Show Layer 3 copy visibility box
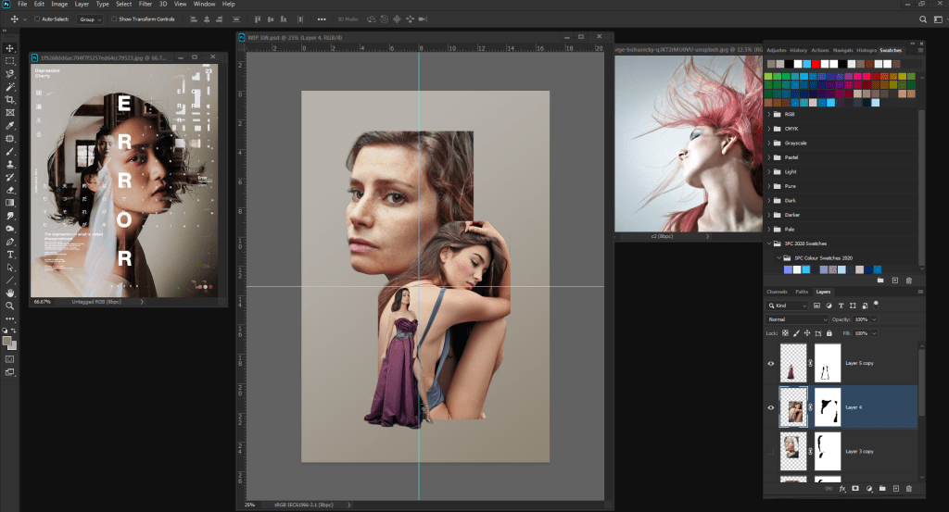This screenshot has width=949, height=512. [x=771, y=449]
